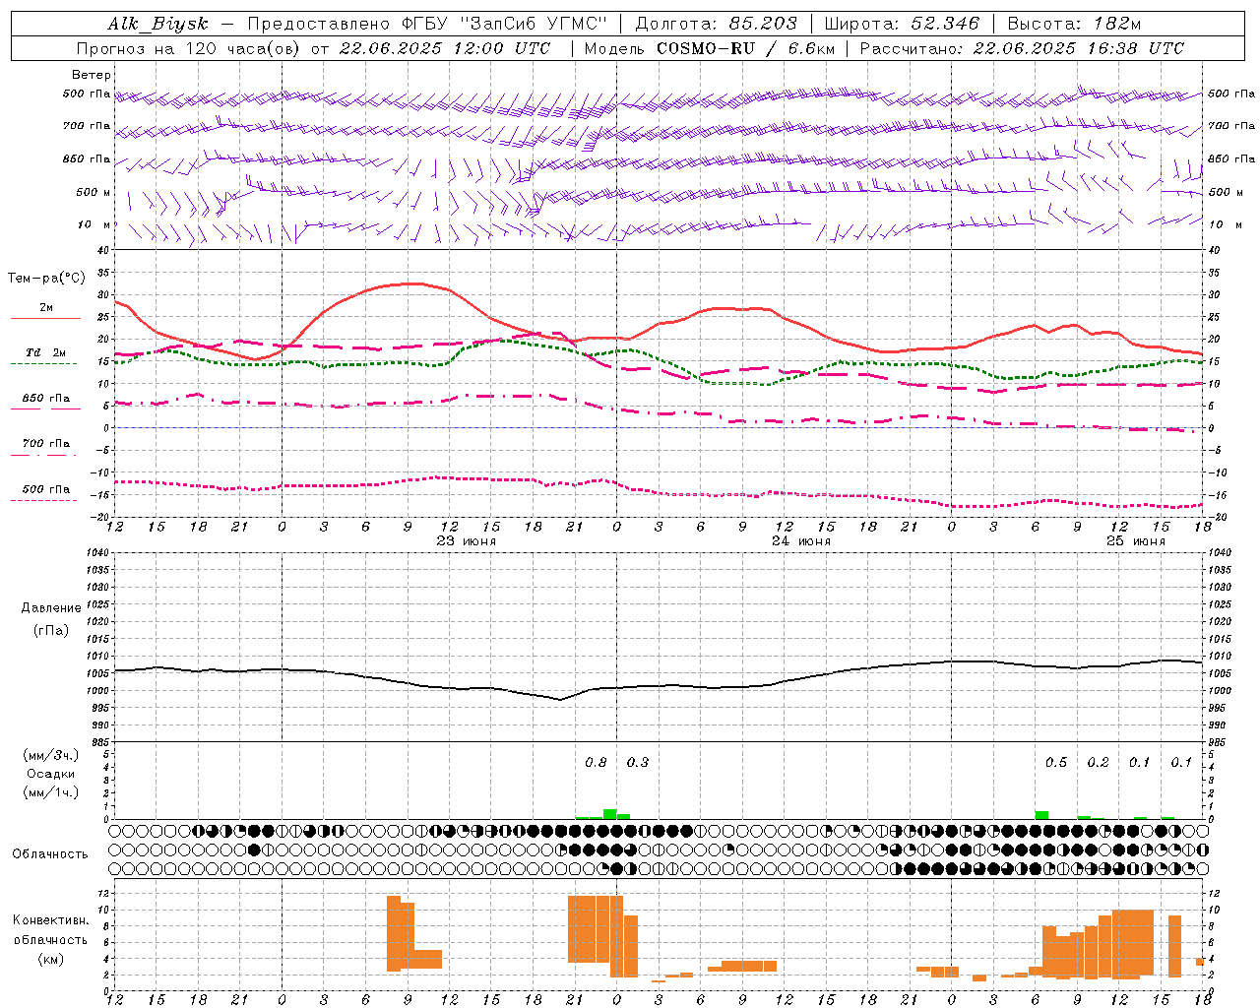Click the precipitation value 0.8
This screenshot has height=1008, width=1260.
(597, 762)
